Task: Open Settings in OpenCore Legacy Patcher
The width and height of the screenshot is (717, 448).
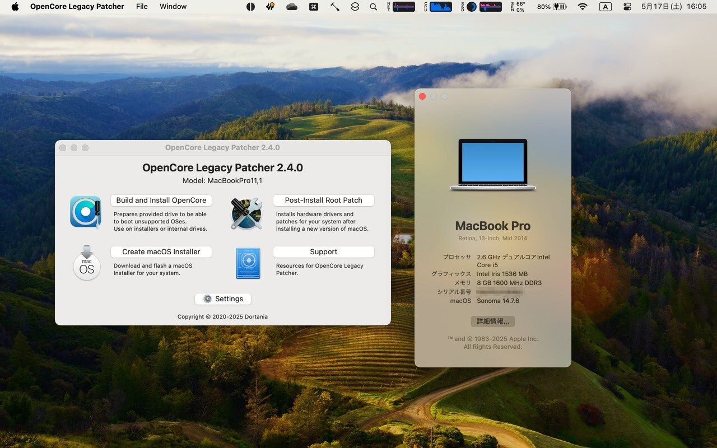Action: (x=223, y=299)
